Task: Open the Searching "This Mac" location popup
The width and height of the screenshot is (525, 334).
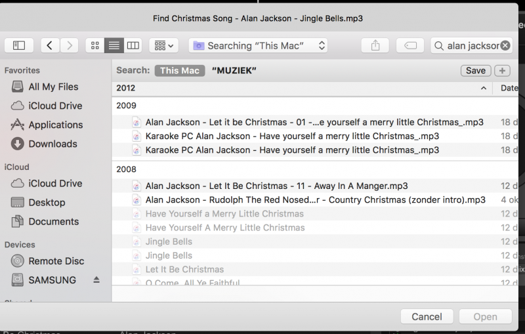Action: tap(258, 45)
